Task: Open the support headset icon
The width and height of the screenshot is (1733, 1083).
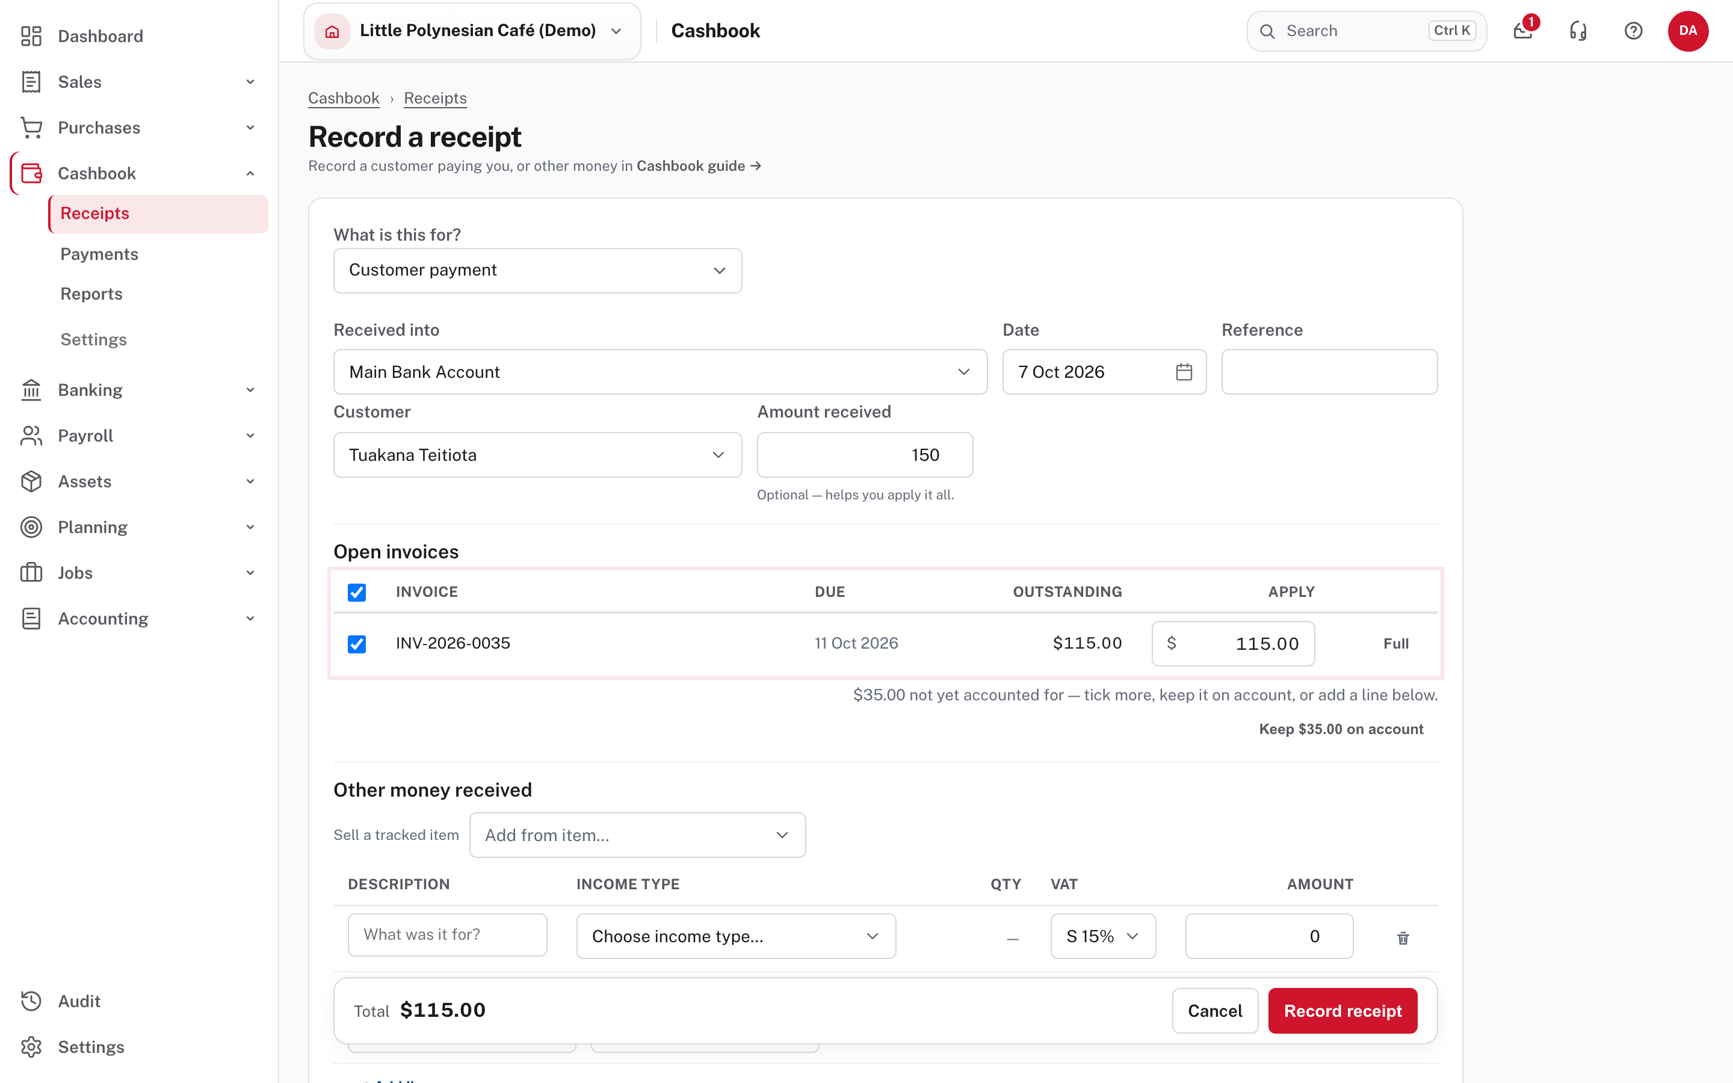Action: pos(1578,31)
